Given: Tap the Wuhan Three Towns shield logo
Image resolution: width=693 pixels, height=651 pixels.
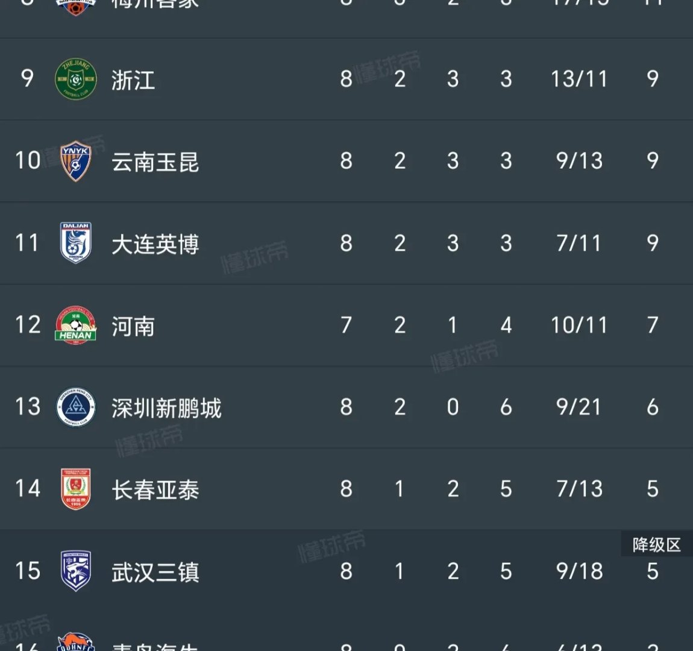Looking at the screenshot, I should pyautogui.click(x=75, y=571).
